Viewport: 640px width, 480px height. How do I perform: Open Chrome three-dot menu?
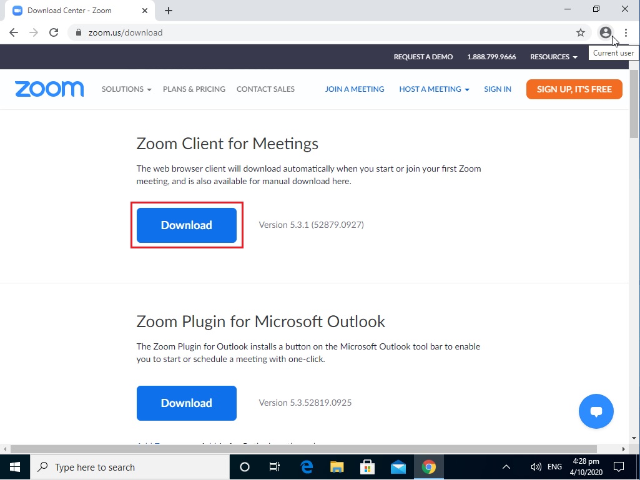pos(626,32)
